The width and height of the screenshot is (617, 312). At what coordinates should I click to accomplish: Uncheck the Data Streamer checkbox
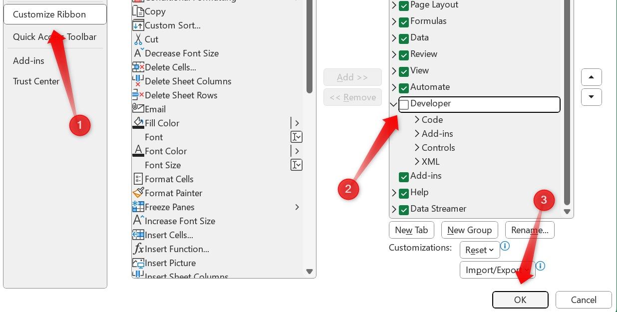click(404, 210)
